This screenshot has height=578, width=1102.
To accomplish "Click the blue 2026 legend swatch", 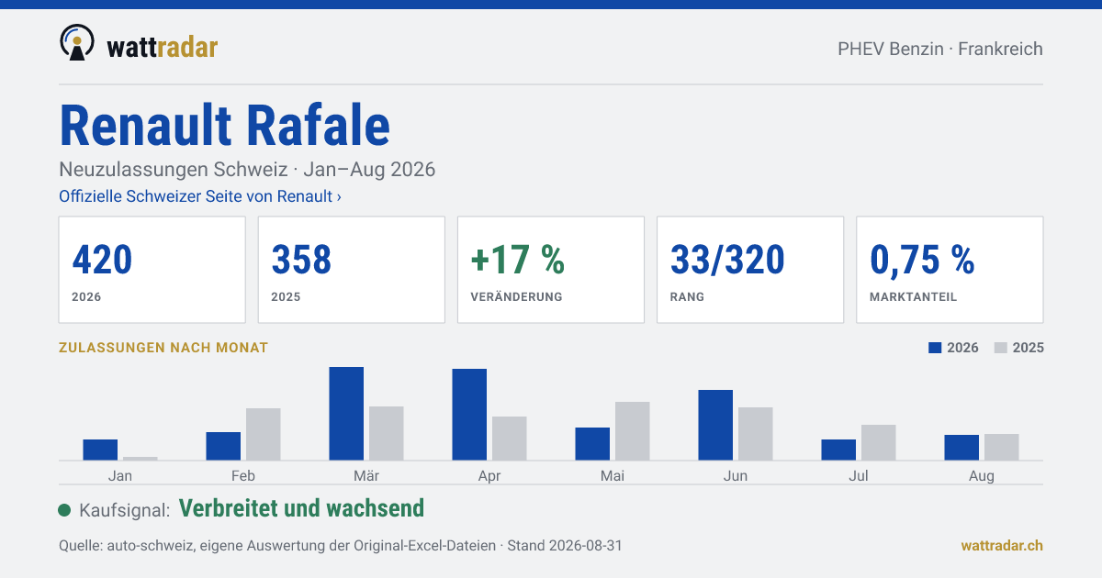I will pos(936,348).
